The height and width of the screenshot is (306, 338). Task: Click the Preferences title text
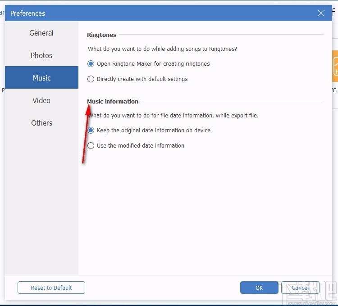coord(27,13)
